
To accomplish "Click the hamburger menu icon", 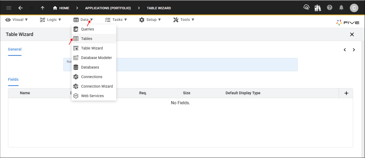I will click(9, 8).
